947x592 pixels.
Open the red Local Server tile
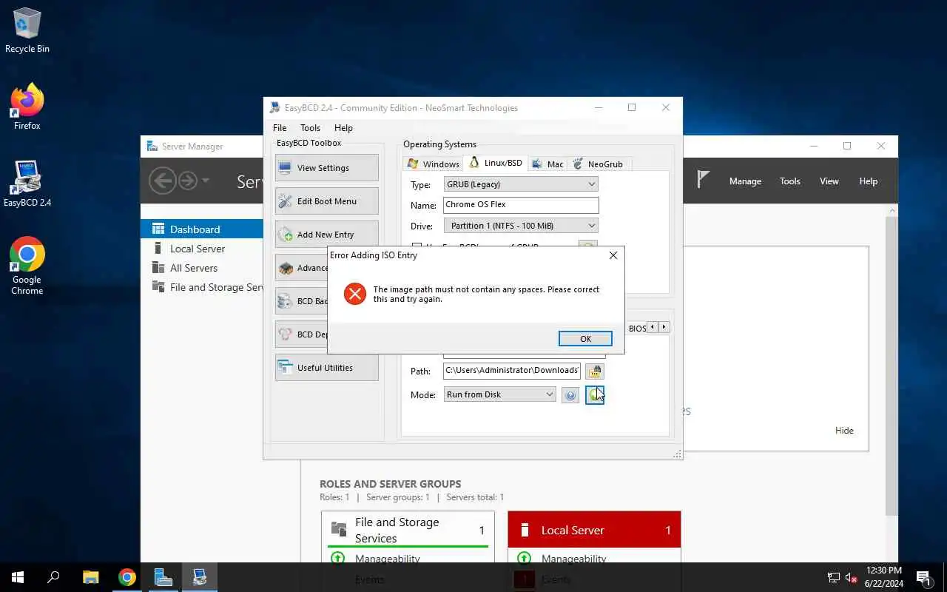pos(594,530)
